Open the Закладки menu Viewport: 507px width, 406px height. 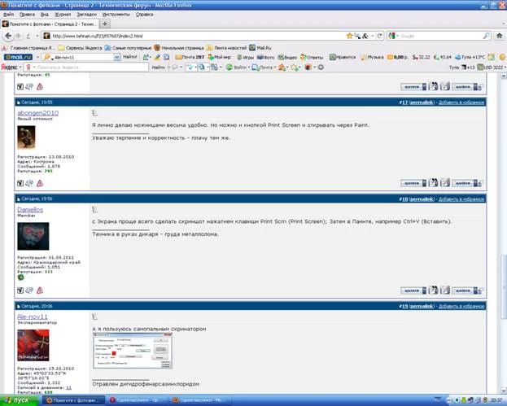coord(86,15)
